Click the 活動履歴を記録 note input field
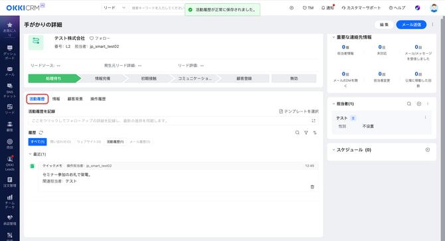The image size is (445, 241). pos(173,121)
